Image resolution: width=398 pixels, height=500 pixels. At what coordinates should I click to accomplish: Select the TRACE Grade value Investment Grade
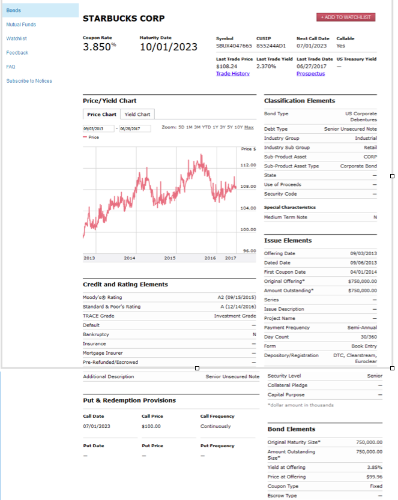(x=235, y=316)
